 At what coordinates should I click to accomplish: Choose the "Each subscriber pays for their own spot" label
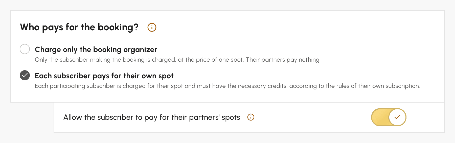[x=104, y=76]
